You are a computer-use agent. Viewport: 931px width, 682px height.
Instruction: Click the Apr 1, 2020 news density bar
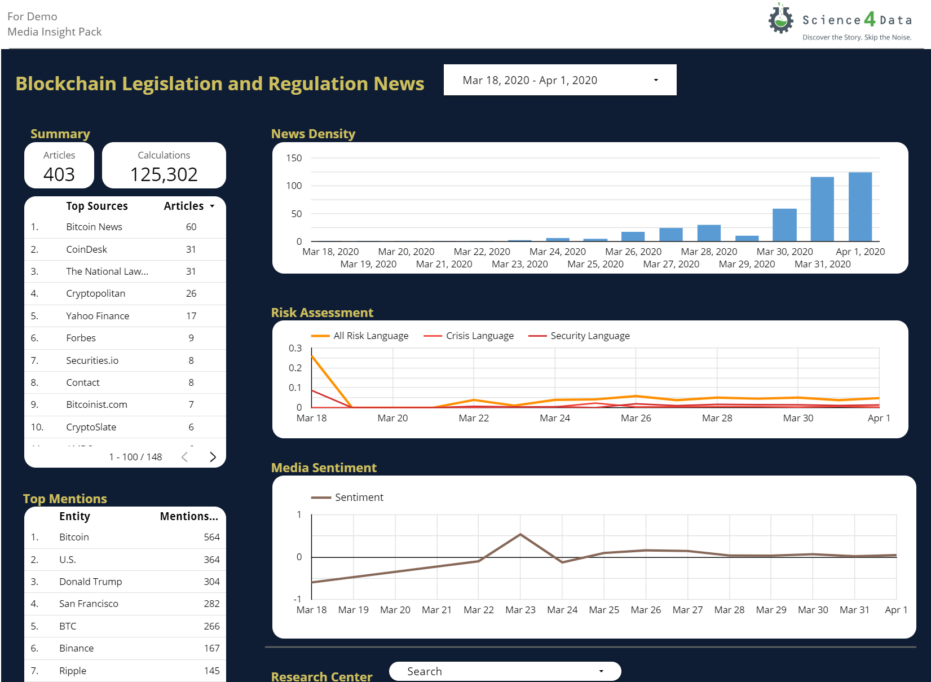(860, 206)
